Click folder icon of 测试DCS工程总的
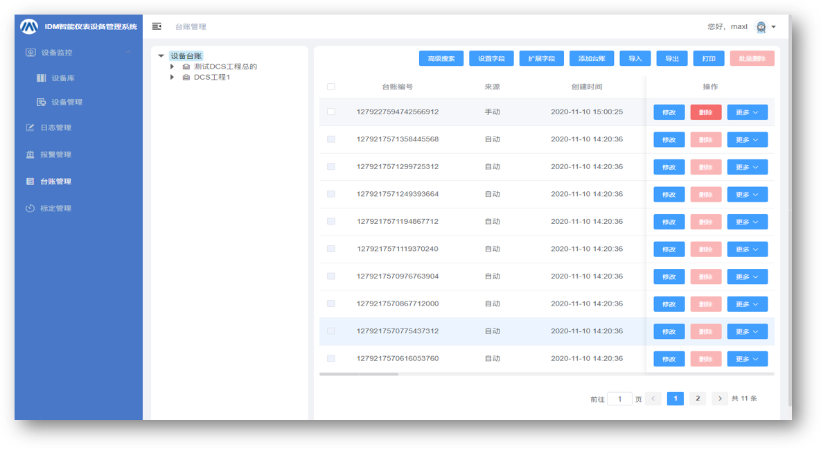Screen dimensions: 821x449 [x=186, y=67]
